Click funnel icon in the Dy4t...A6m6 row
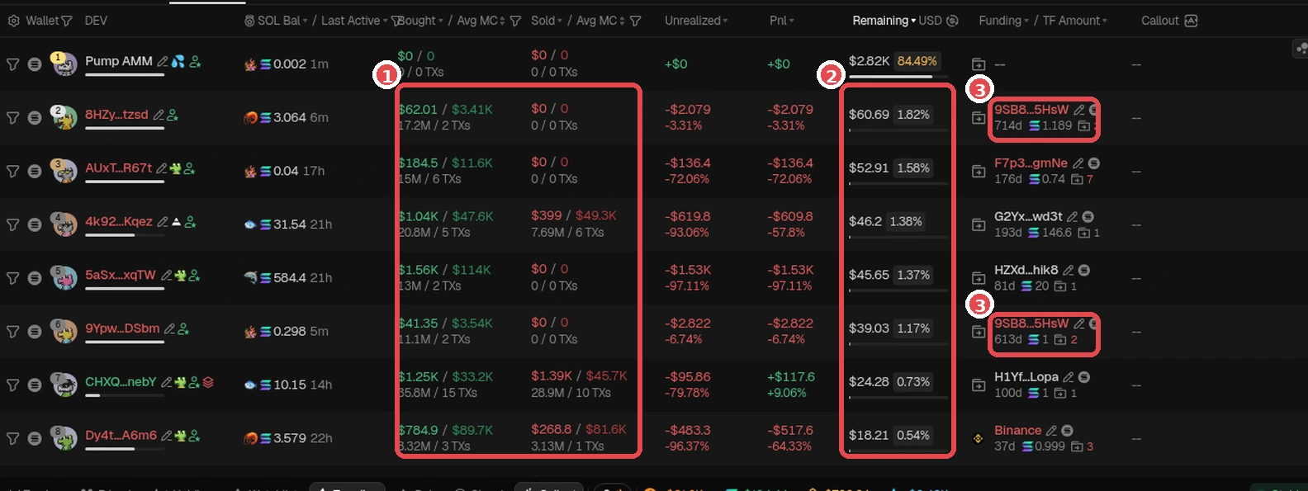The image size is (1308, 491). 12,438
